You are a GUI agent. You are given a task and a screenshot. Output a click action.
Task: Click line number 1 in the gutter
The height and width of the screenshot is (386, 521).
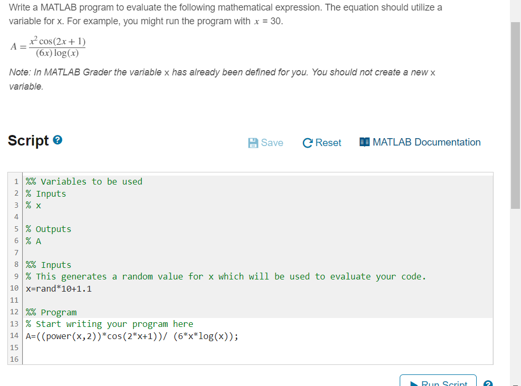(16, 181)
